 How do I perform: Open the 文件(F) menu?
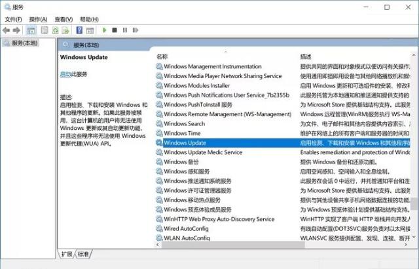pos(13,20)
